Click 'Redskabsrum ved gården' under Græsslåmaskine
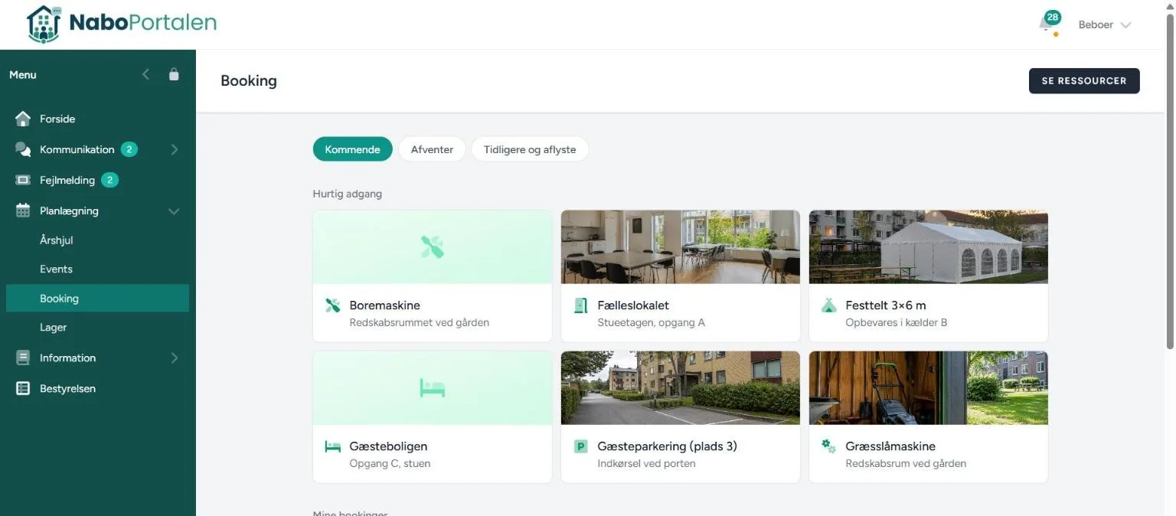Image resolution: width=1176 pixels, height=516 pixels. pyautogui.click(x=906, y=463)
